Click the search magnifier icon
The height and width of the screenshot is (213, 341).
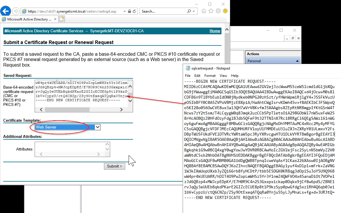tap(189, 11)
